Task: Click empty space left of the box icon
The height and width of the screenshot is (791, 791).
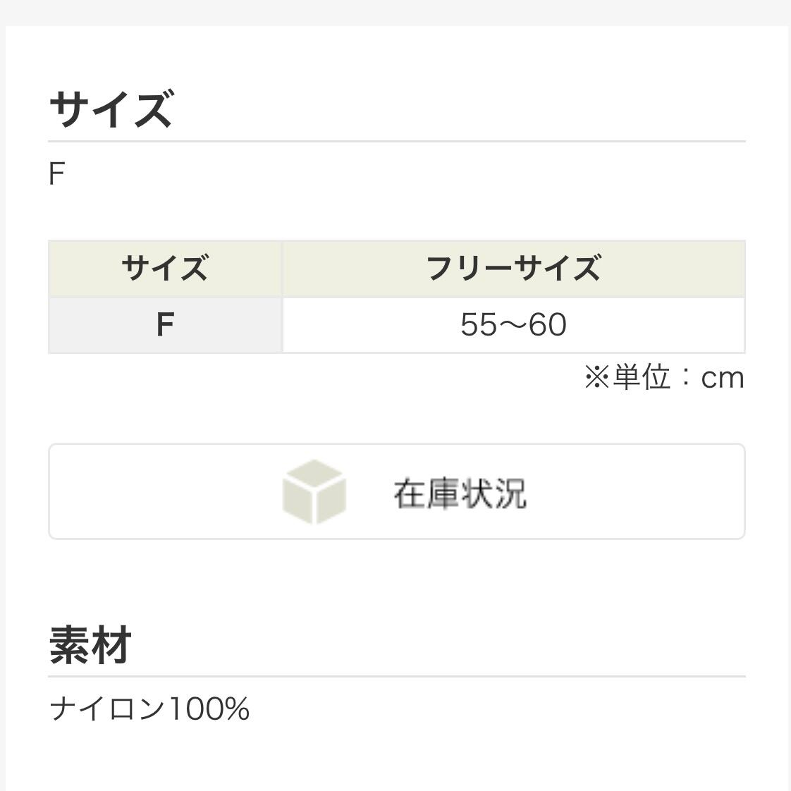Action: tap(162, 492)
